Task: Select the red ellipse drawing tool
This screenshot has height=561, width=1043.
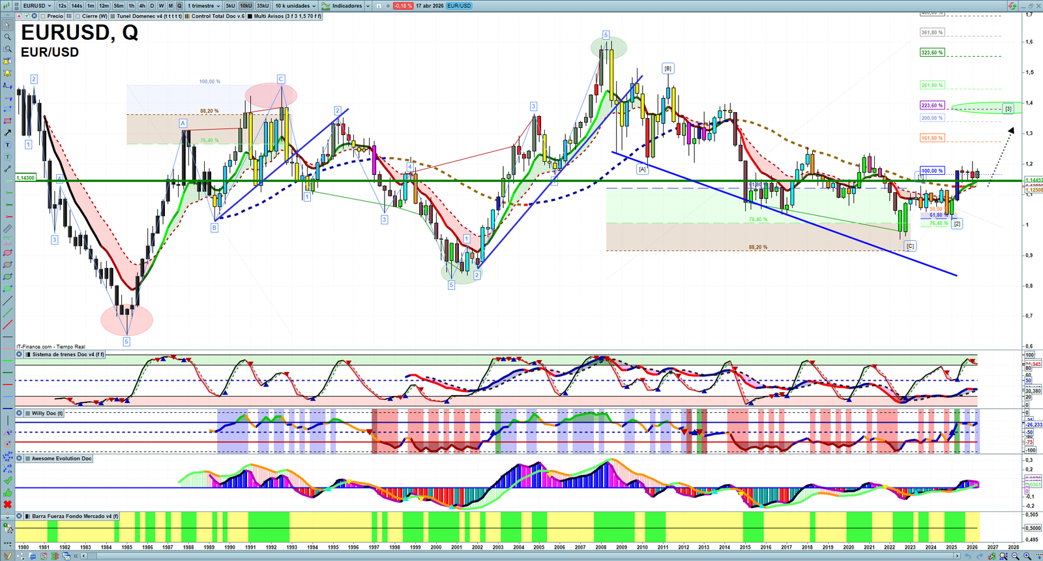Action: [8, 252]
